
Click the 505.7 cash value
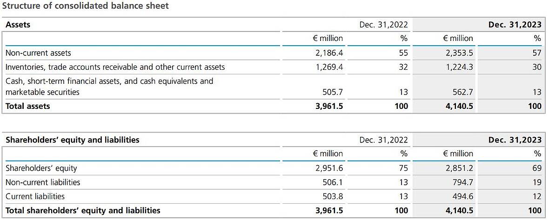tap(331, 92)
